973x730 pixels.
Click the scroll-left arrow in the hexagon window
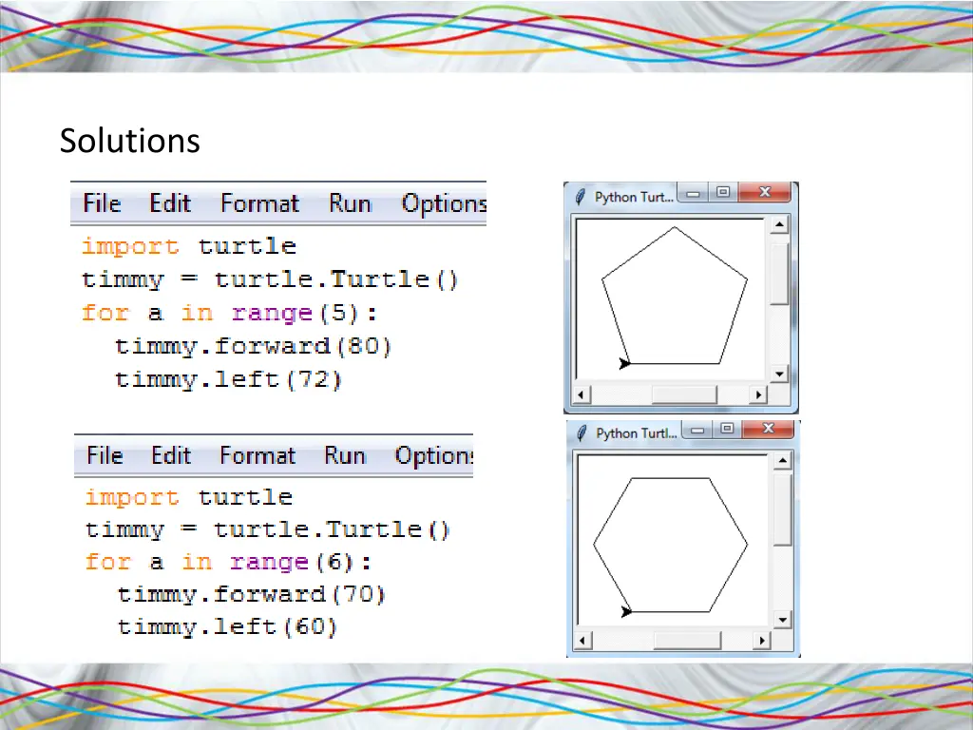pyautogui.click(x=582, y=640)
